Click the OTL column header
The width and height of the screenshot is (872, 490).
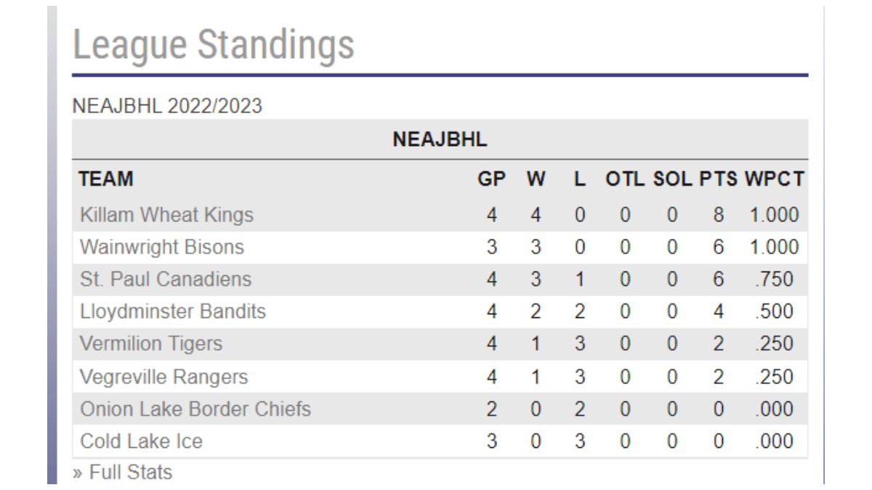(x=625, y=179)
